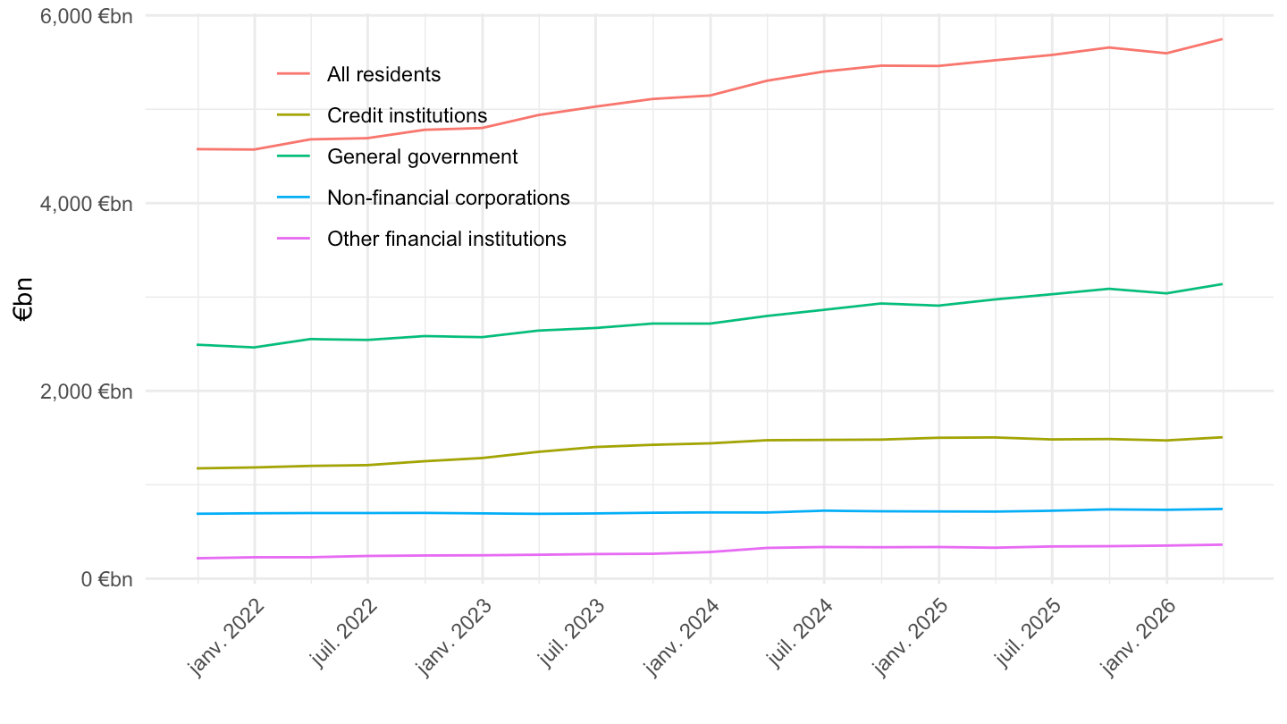Click the red All residents legend swatch

point(293,74)
